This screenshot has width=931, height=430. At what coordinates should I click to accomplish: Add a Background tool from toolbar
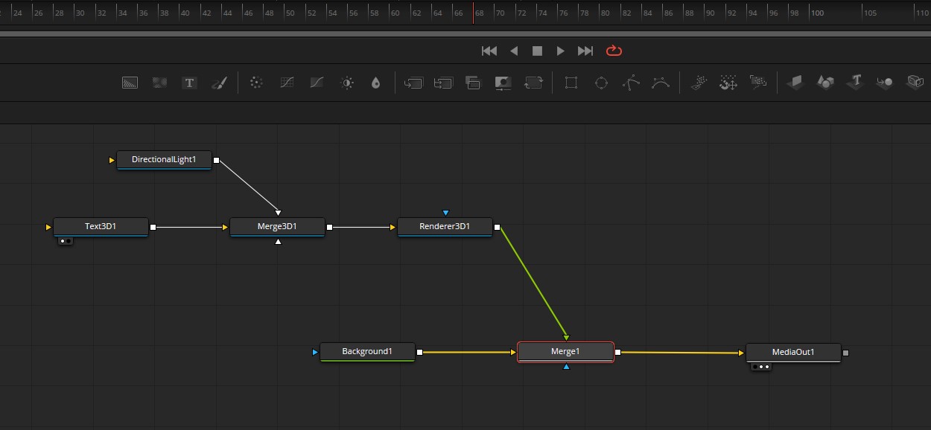(130, 83)
